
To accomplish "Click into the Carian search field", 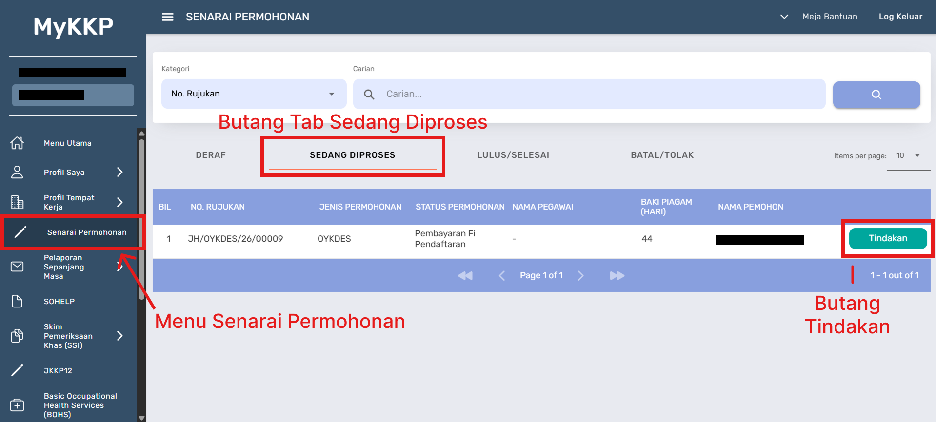I will 600,94.
